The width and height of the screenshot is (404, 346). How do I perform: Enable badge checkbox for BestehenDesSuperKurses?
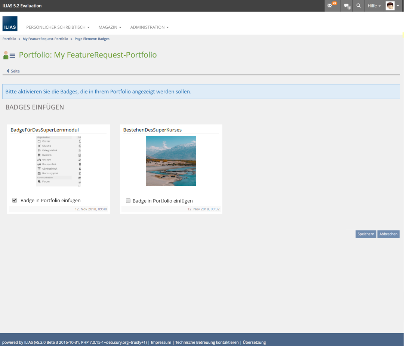click(x=128, y=201)
